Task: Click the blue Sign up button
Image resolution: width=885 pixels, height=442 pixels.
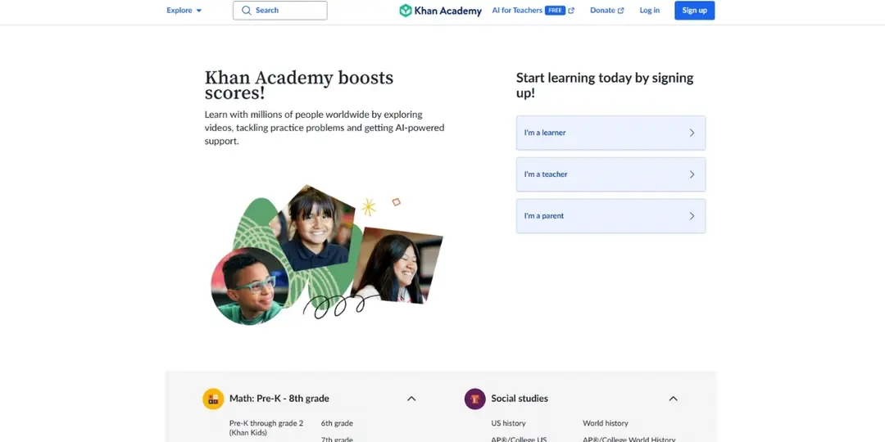Action: 694,10
